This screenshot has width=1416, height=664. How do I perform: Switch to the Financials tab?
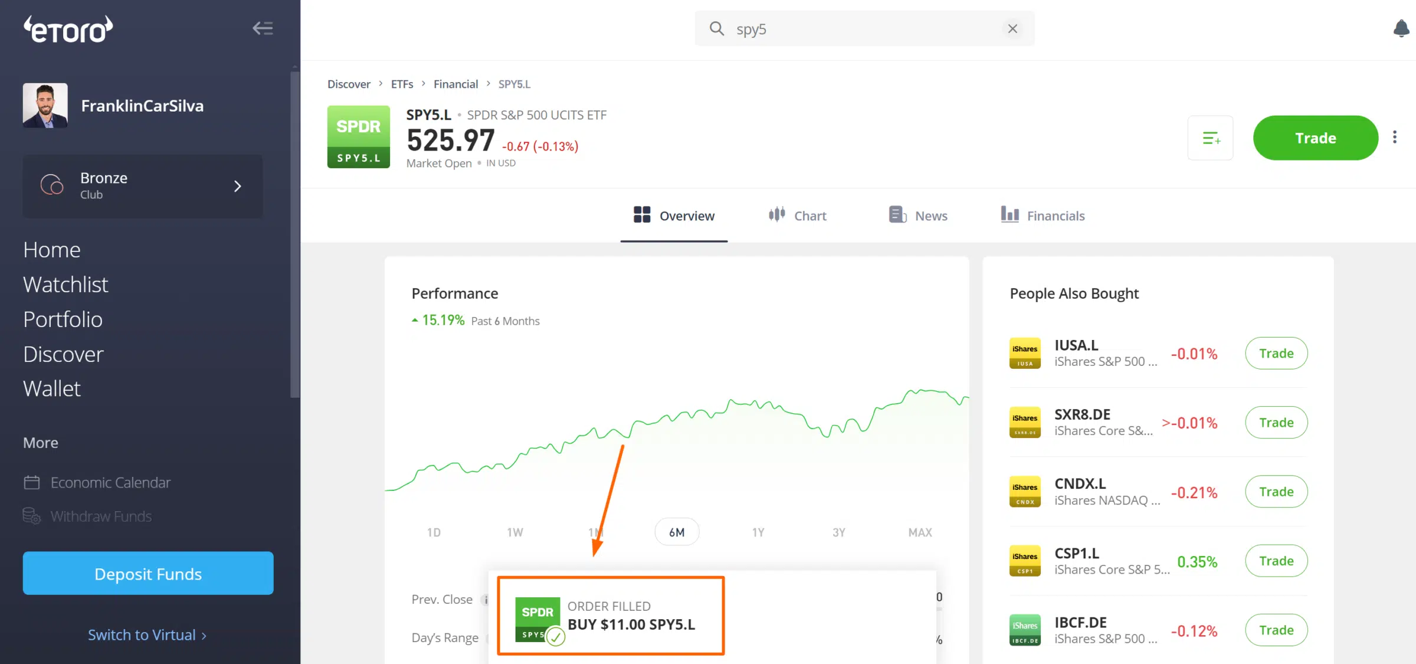[x=1043, y=215]
